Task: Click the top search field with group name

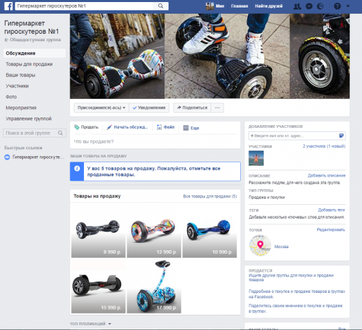Action: 84,6
